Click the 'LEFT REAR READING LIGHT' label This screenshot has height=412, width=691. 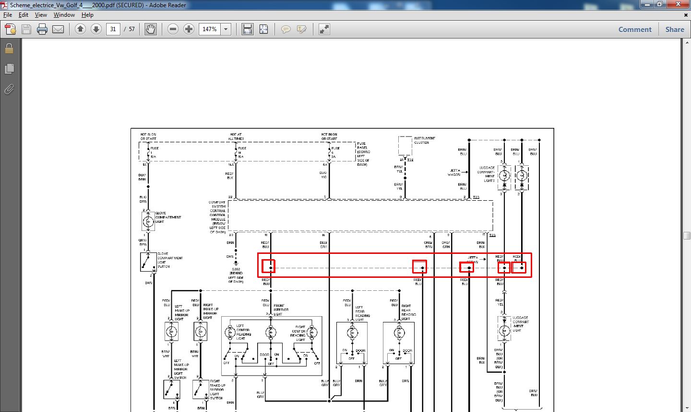tap(362, 313)
